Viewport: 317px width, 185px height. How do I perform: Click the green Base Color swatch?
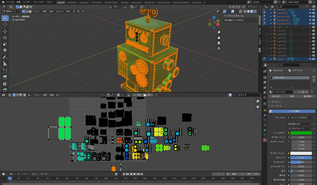pos(301,133)
